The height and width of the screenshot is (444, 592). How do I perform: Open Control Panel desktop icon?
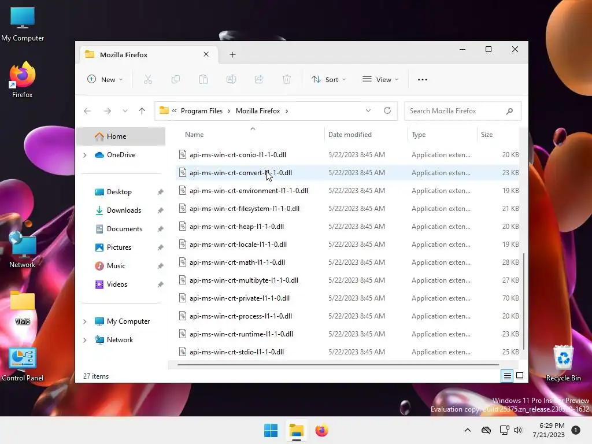(x=23, y=364)
